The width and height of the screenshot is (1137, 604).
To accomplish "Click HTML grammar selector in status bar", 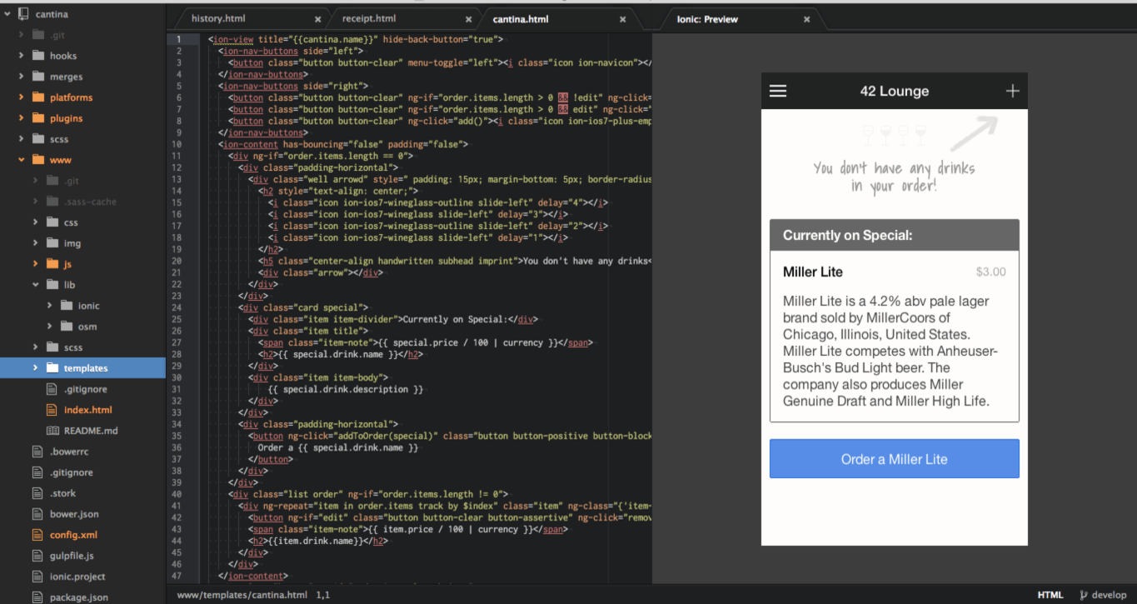I will tap(1050, 595).
